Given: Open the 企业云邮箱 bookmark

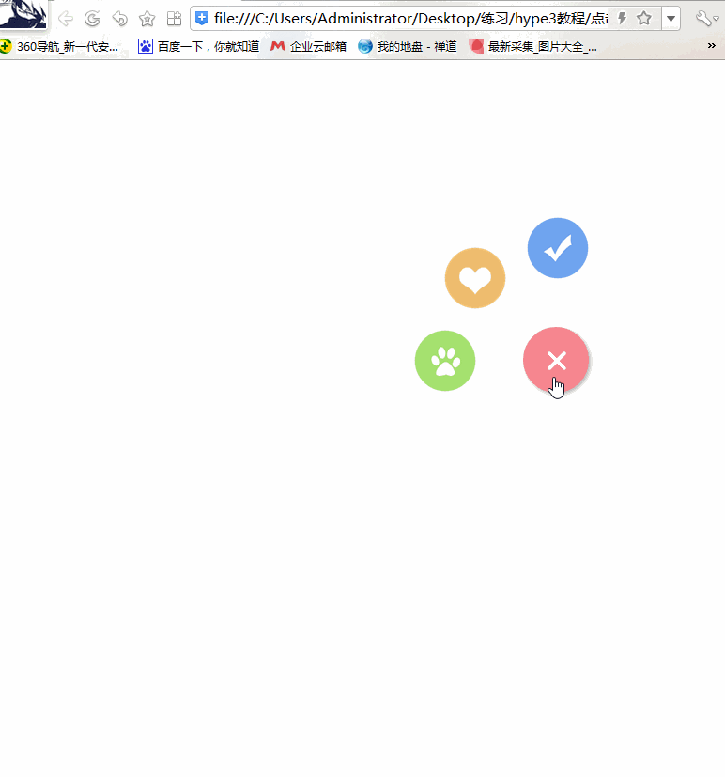Looking at the screenshot, I should [x=309, y=47].
